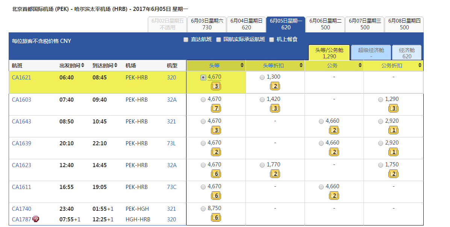The image size is (450, 227).
Task: Click the 每位旅客不含税价格 CNY label
Action: coord(41,41)
